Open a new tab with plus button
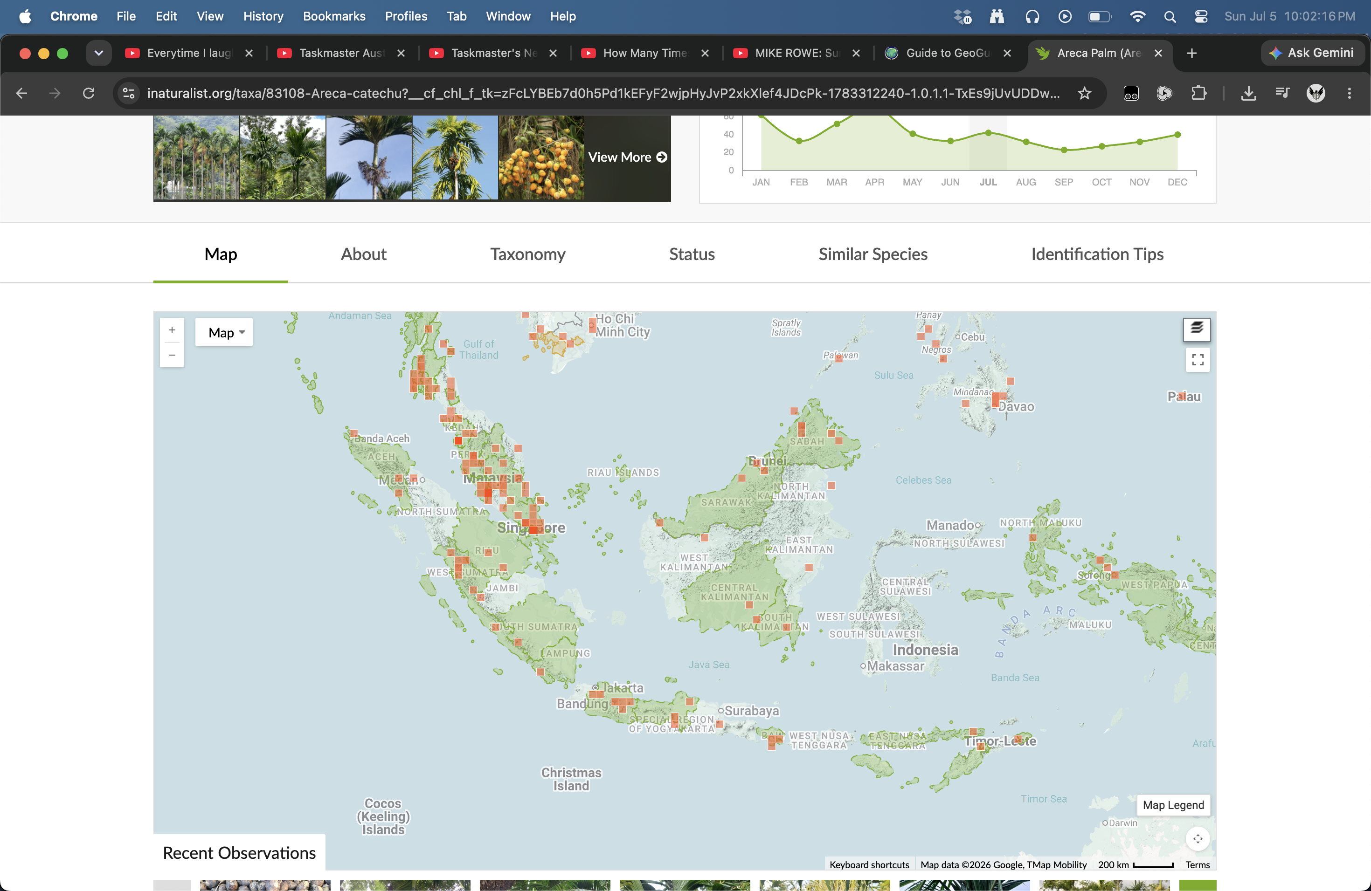Image resolution: width=1371 pixels, height=891 pixels. click(x=1192, y=53)
